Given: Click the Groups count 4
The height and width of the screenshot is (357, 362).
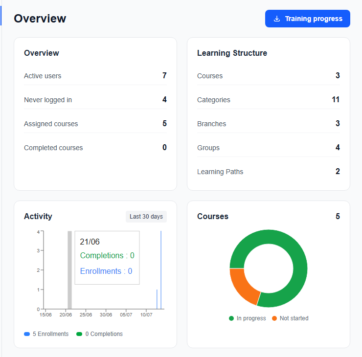Looking at the screenshot, I should pos(338,148).
